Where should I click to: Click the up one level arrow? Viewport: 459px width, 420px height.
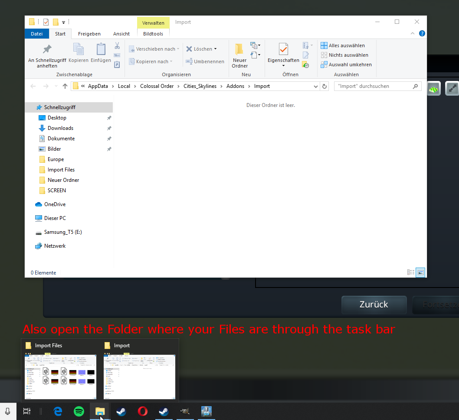coord(65,86)
